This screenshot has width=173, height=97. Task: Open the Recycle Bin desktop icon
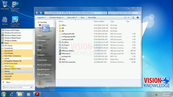[x=5, y=5]
